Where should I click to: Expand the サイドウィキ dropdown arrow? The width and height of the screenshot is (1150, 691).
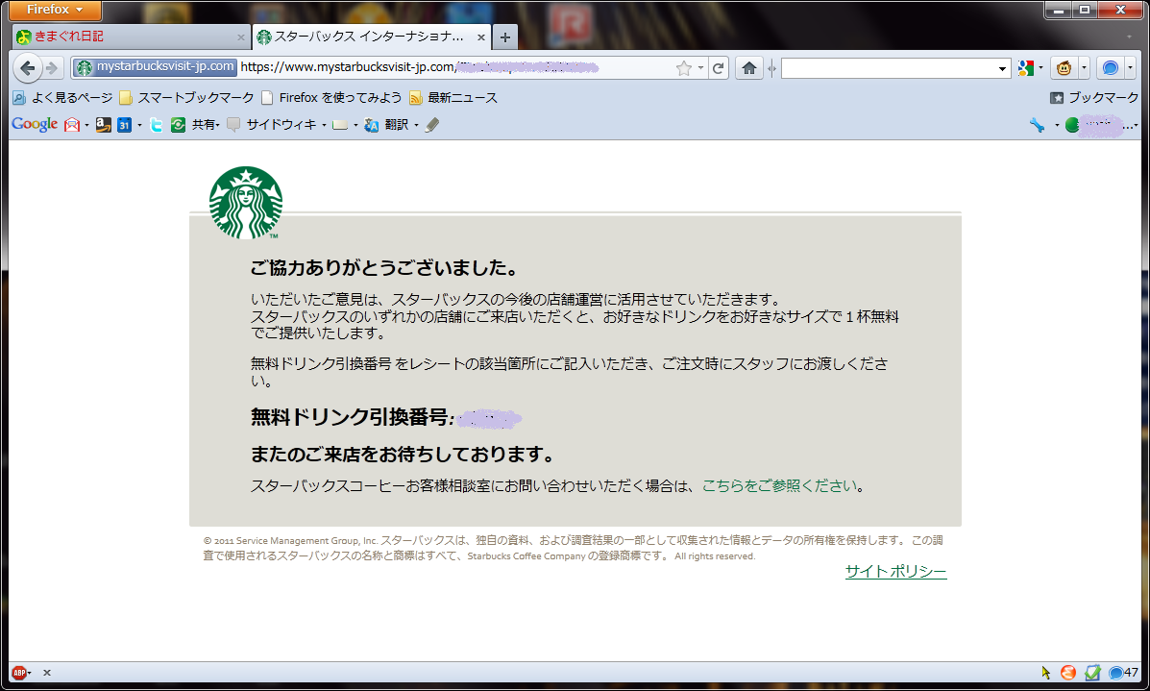point(324,126)
